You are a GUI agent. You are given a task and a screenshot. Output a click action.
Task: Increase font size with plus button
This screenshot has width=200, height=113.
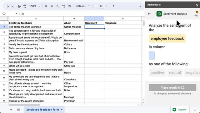[107, 6]
